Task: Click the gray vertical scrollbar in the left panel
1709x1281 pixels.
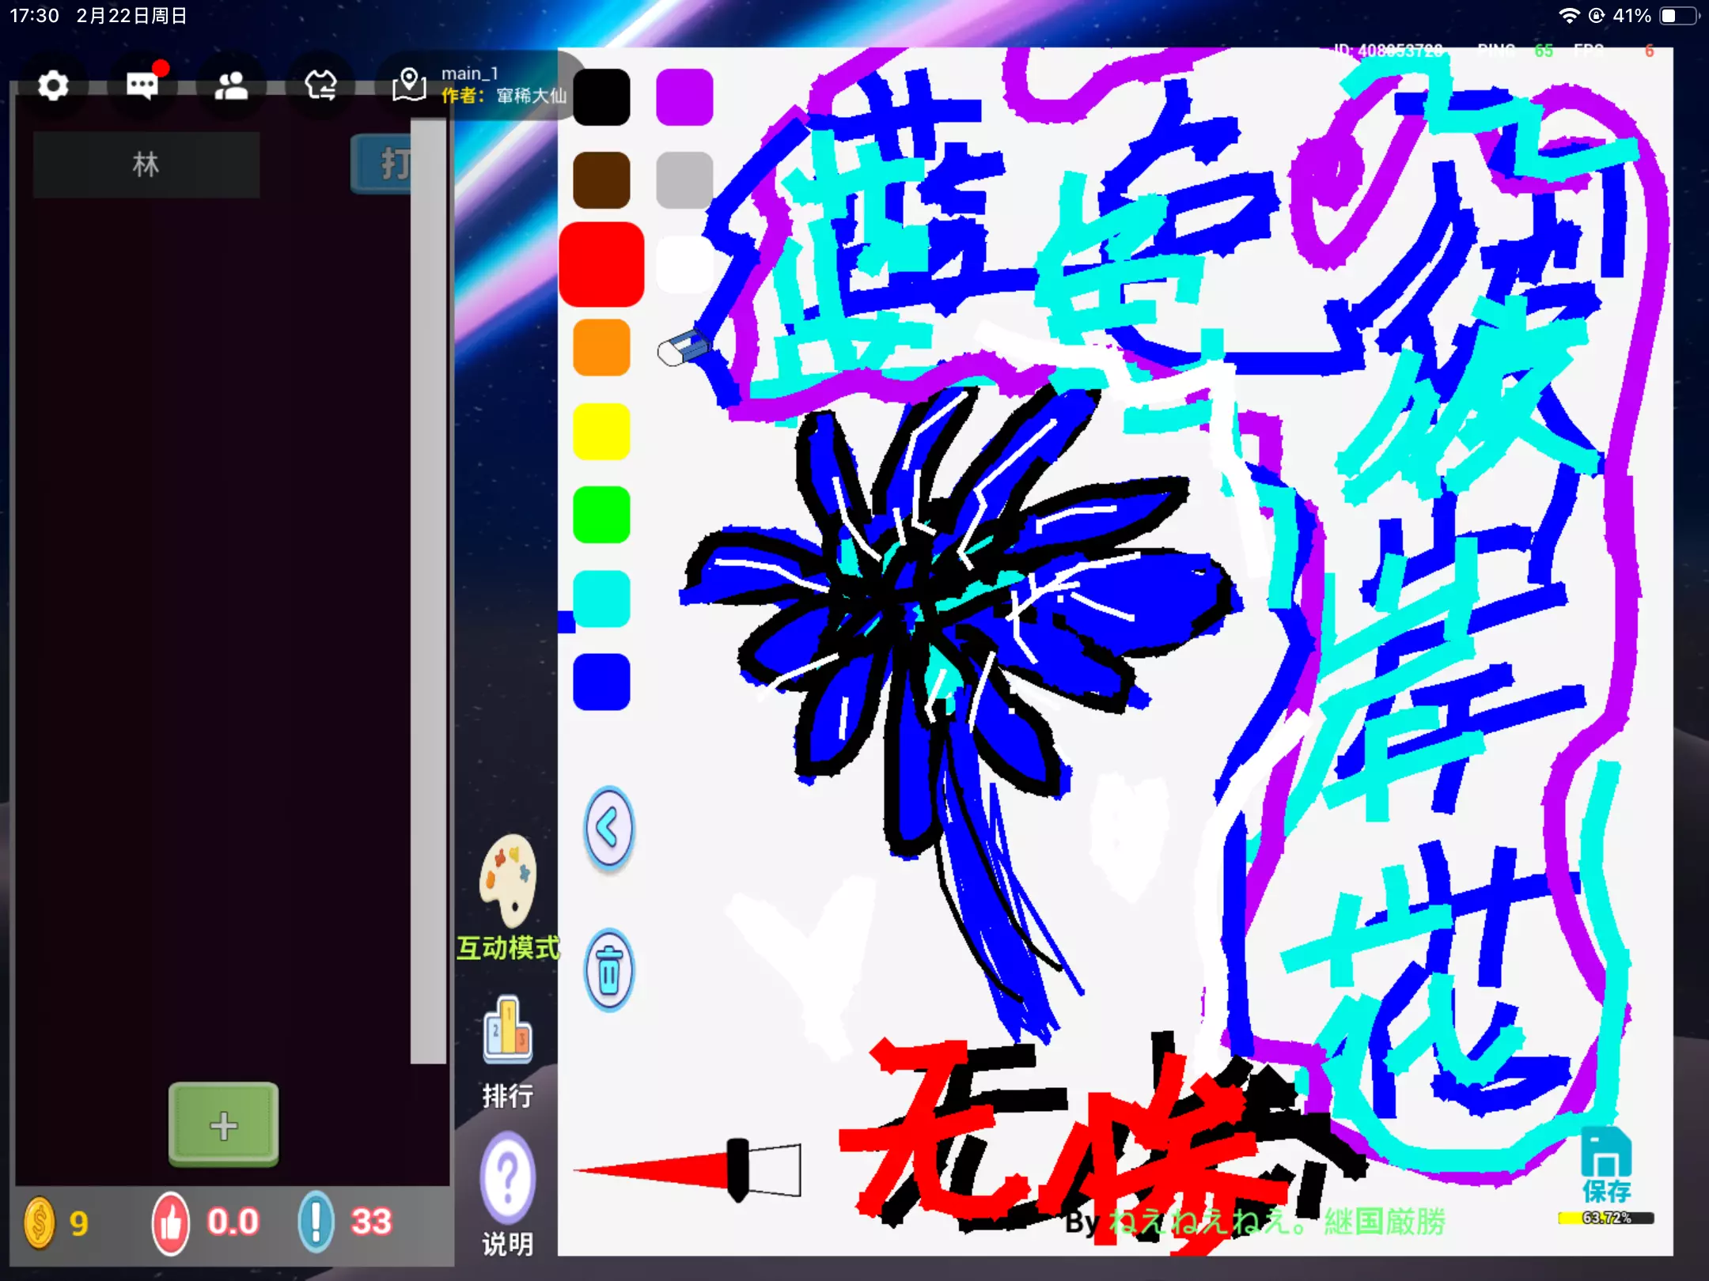Action: pos(428,590)
